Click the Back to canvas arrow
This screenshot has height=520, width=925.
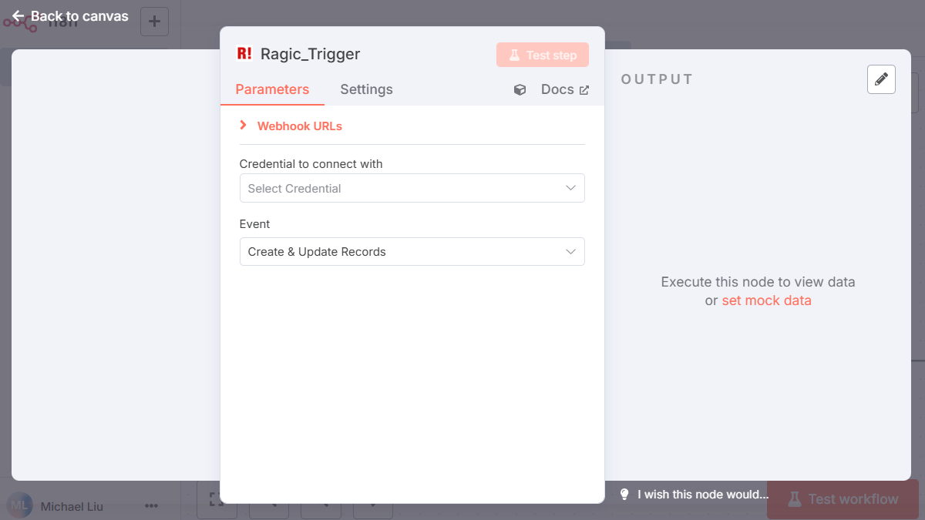point(18,16)
